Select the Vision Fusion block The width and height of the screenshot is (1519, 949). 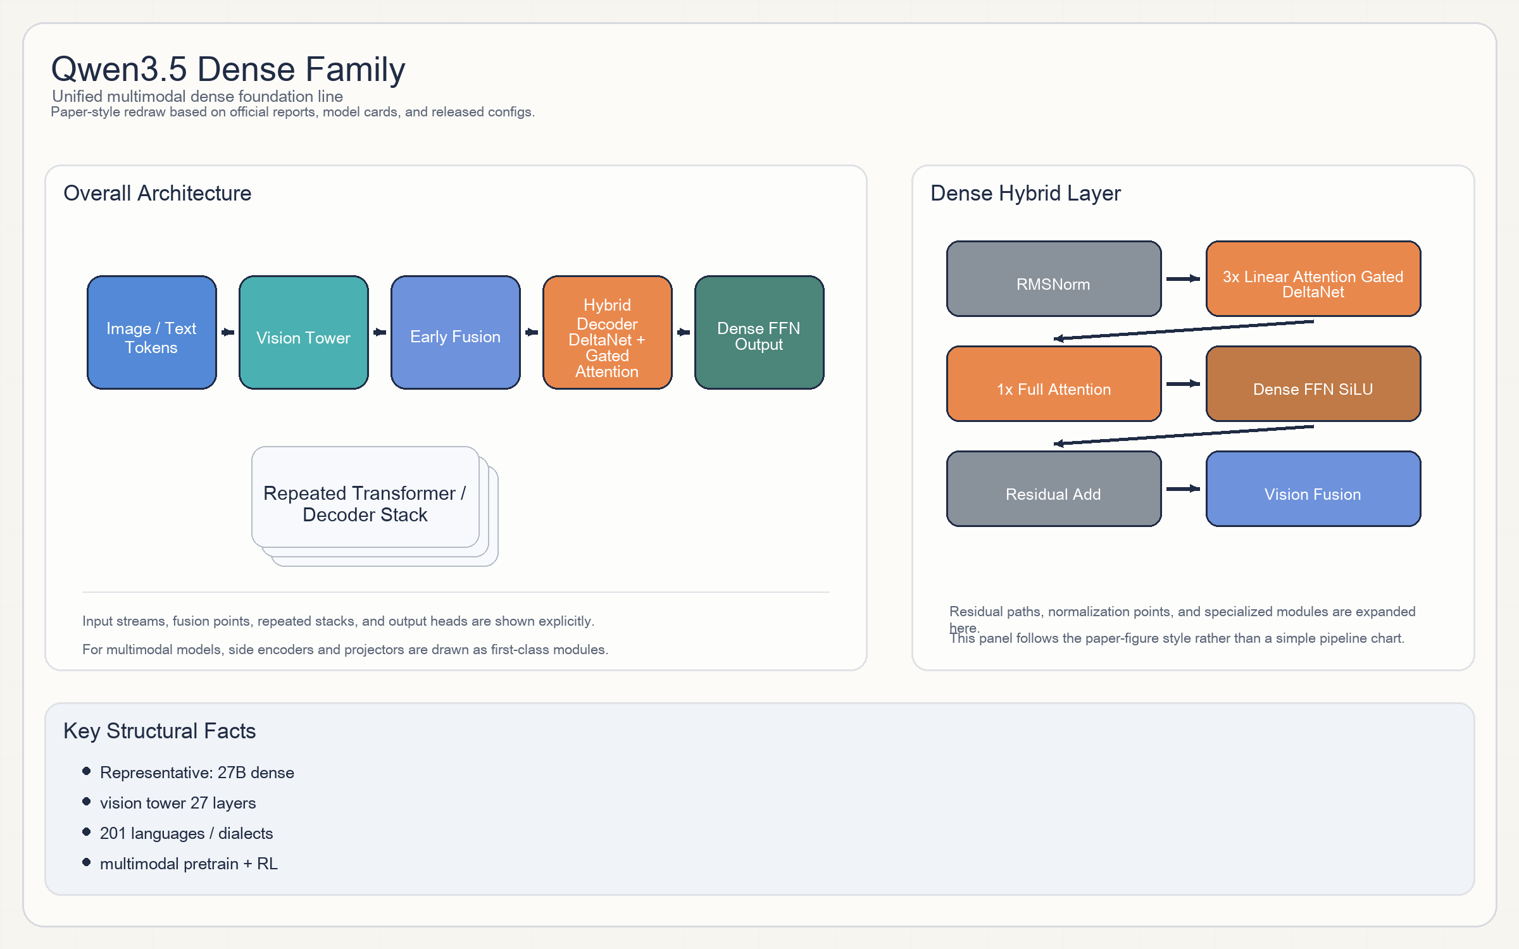pyautogui.click(x=1313, y=488)
